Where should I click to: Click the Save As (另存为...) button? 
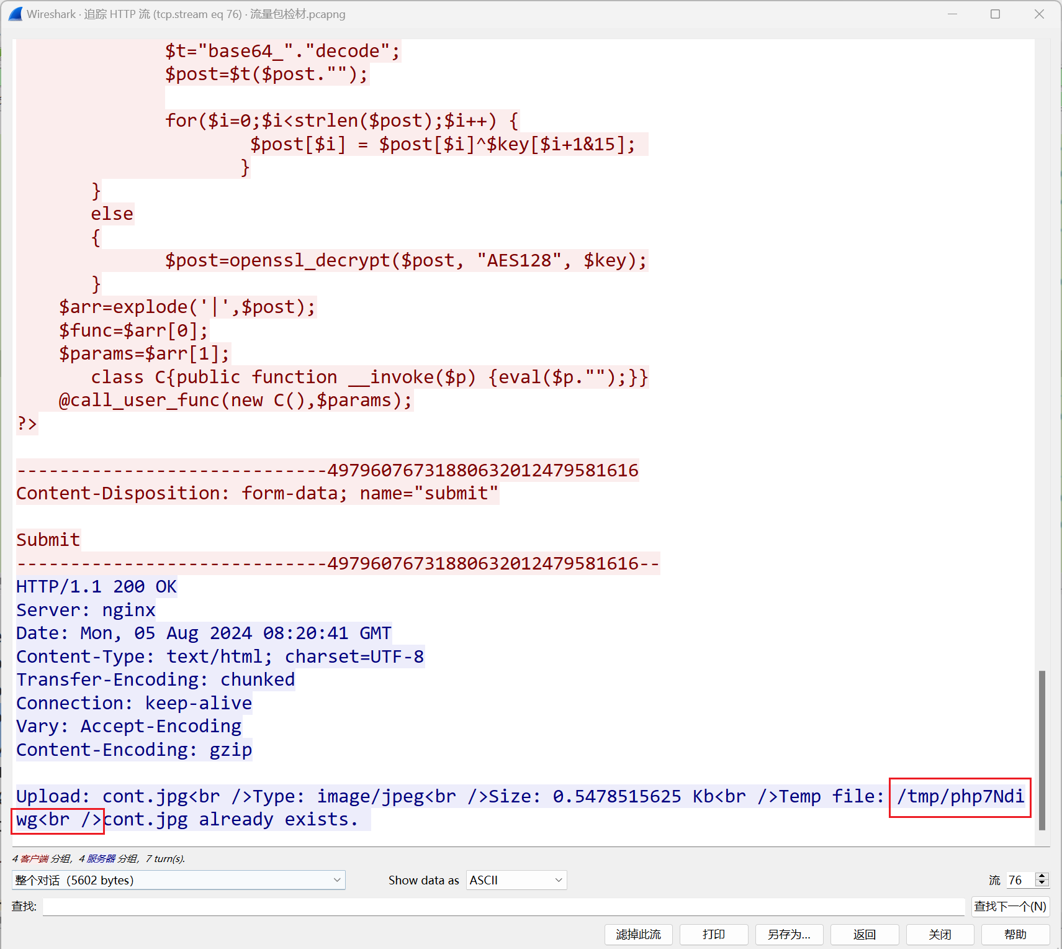[790, 934]
